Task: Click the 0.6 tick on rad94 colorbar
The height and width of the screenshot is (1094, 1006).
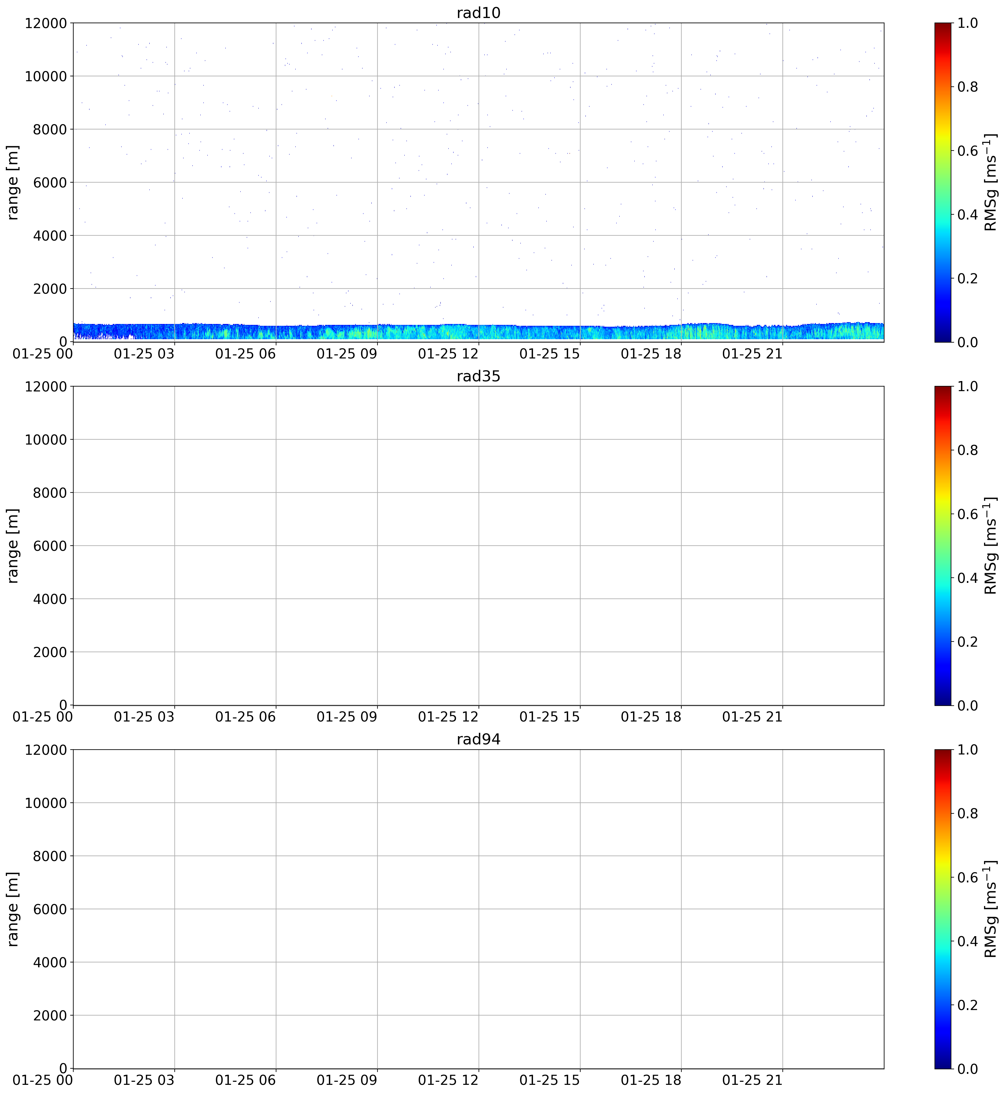Action: pos(968,878)
